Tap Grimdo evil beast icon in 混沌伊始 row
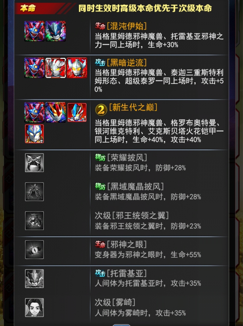This screenshot has width=243, height=326. click(x=34, y=31)
